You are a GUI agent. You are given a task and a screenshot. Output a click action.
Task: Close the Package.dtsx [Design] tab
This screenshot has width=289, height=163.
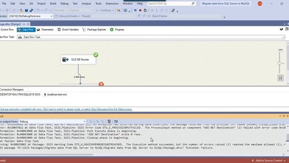pyautogui.click(x=28, y=24)
